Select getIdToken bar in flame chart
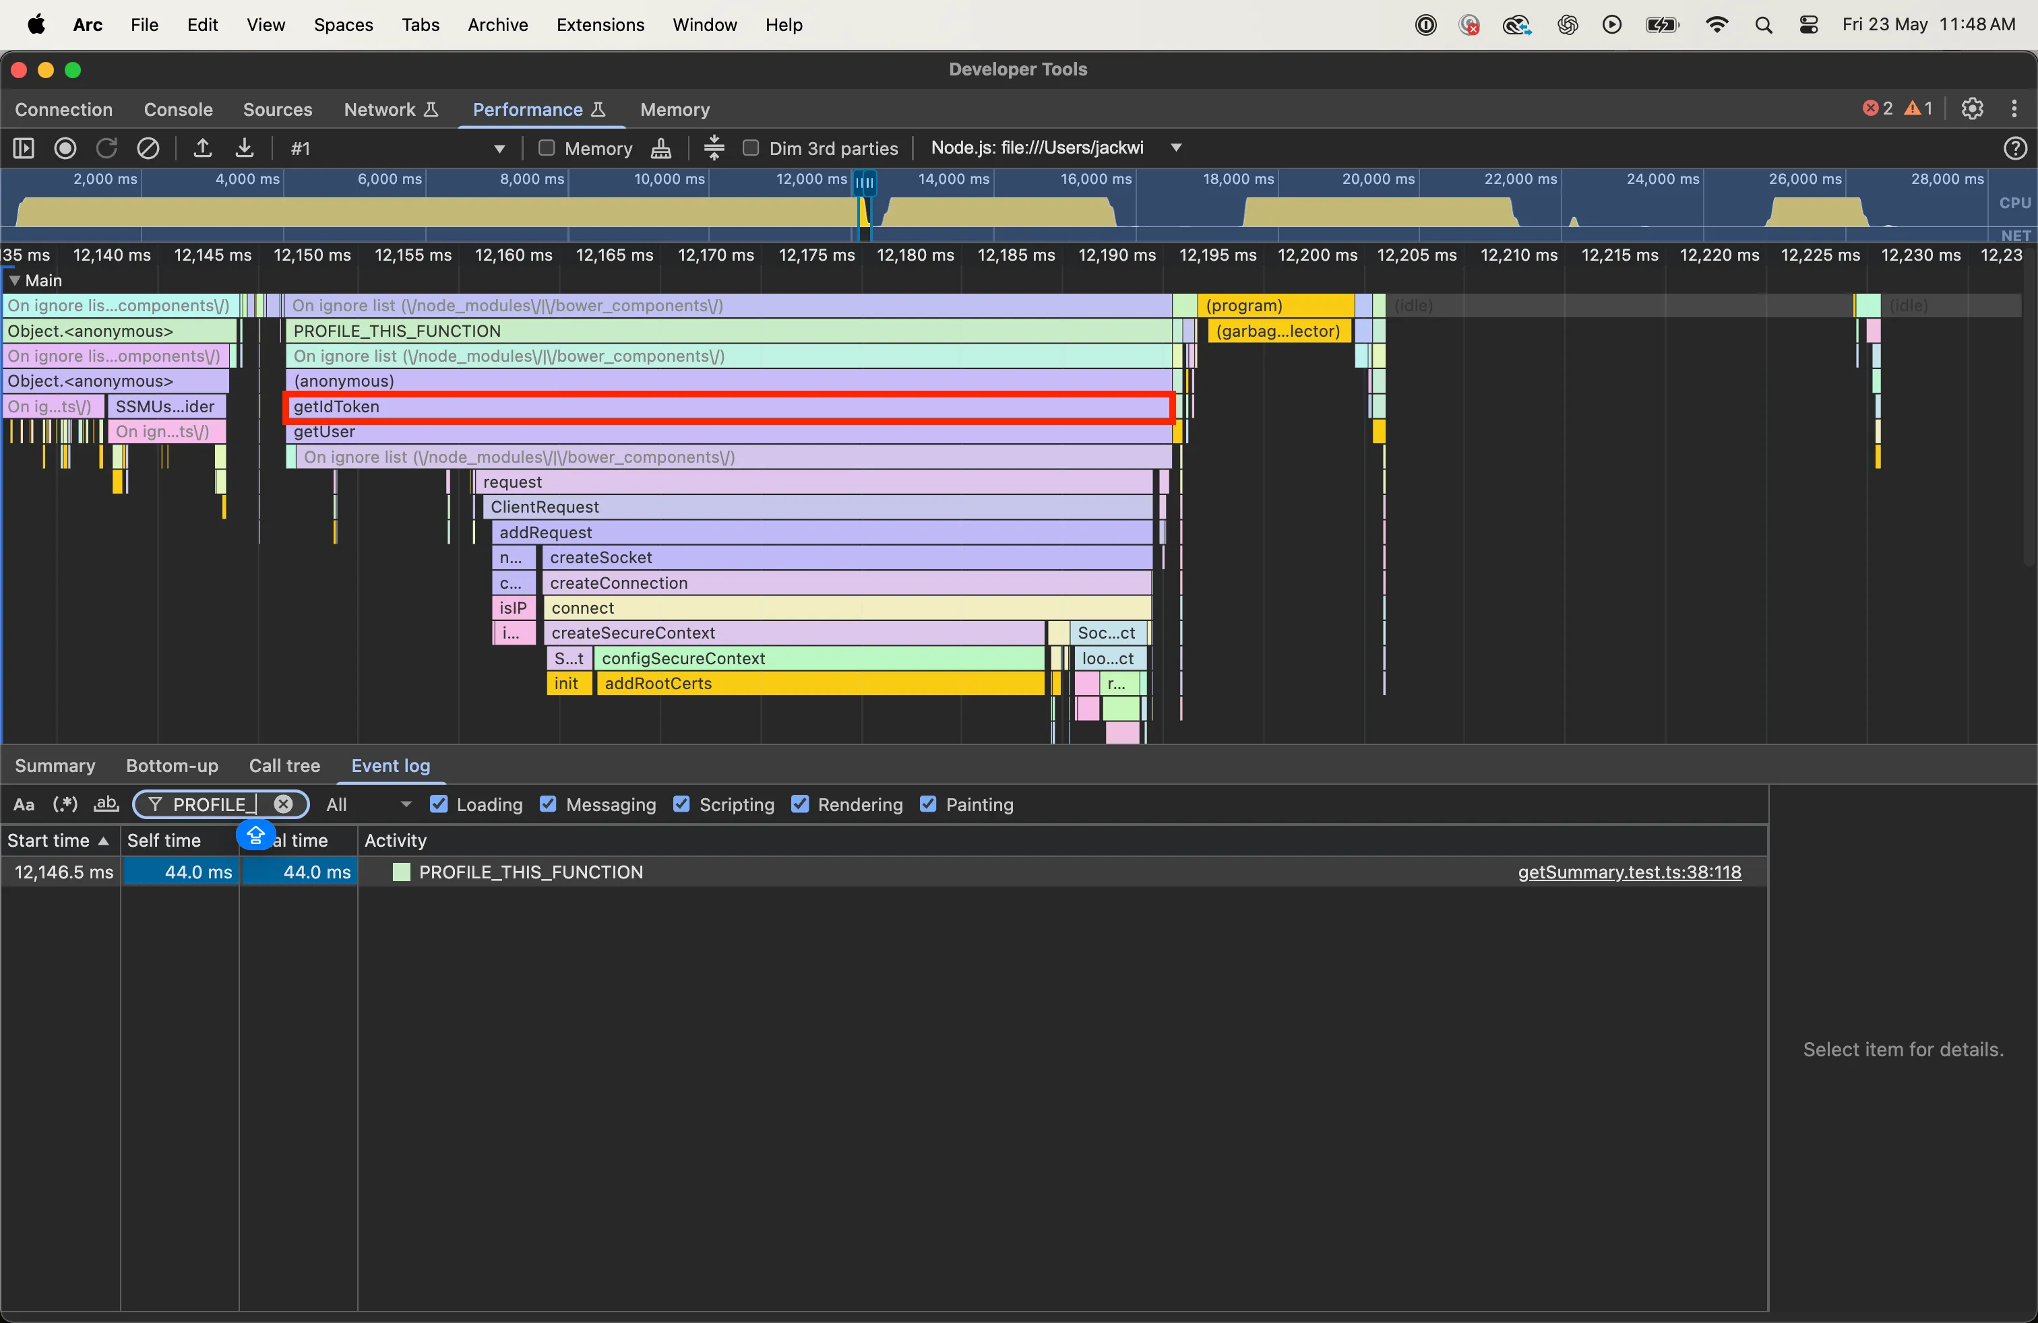This screenshot has height=1323, width=2038. [729, 408]
